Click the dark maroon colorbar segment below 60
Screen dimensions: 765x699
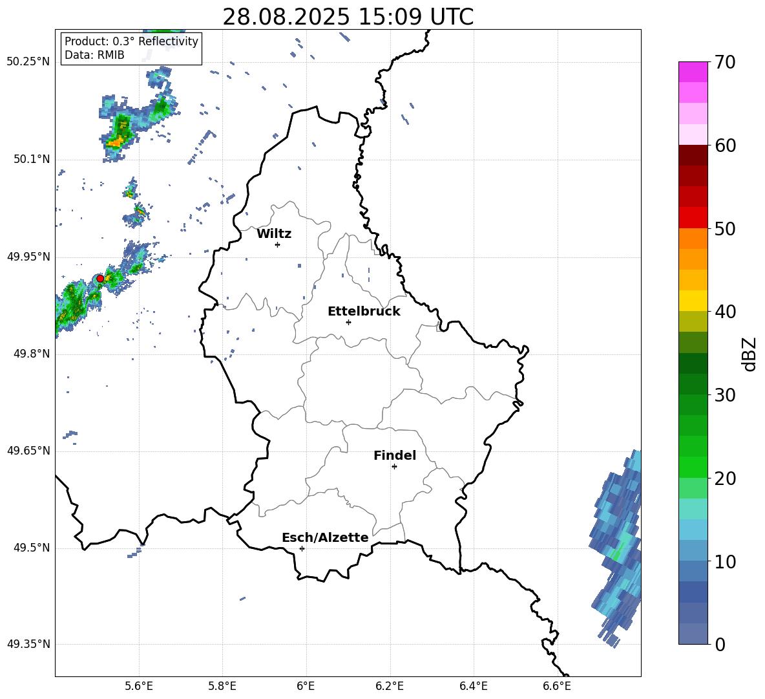(x=693, y=155)
